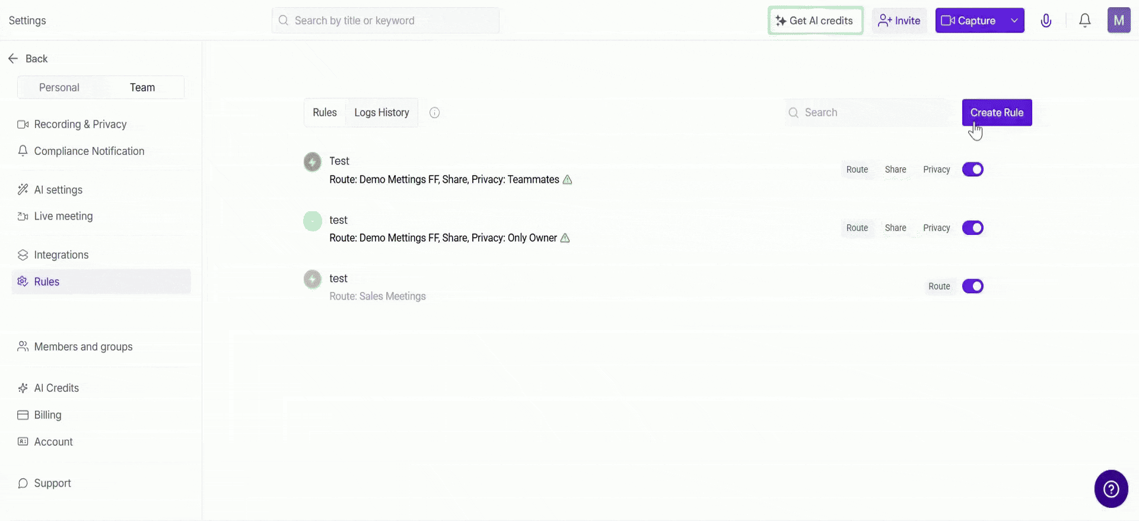Switch to Team settings tab

pyautogui.click(x=142, y=87)
